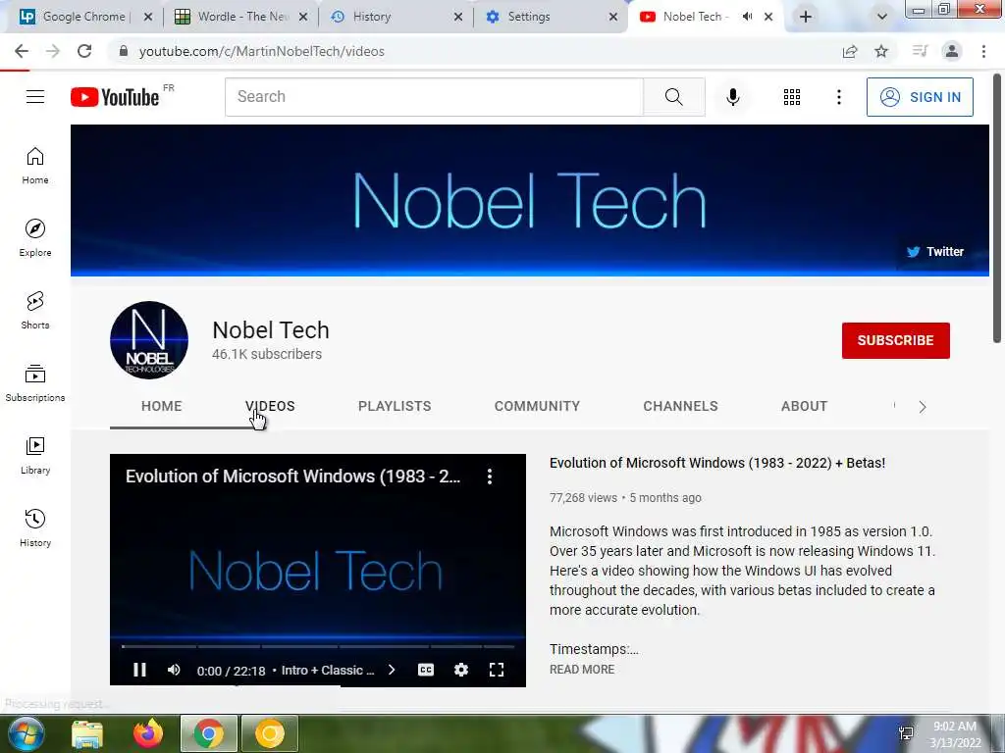This screenshot has width=1005, height=753.
Task: Open the YouTube apps grid
Action: point(792,97)
